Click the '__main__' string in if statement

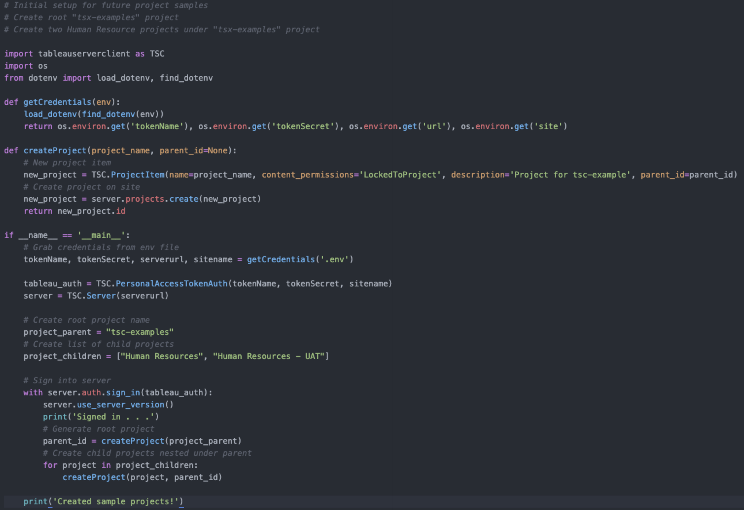tap(101, 235)
